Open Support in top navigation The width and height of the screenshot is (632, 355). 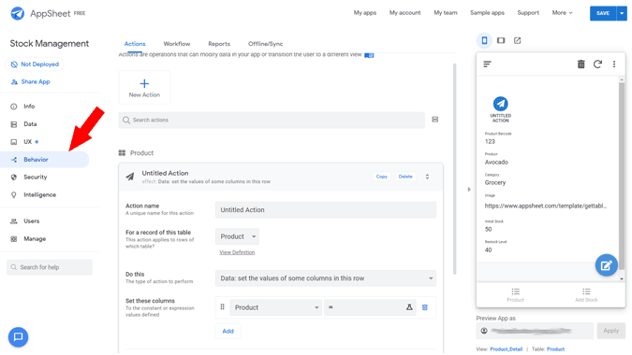(528, 13)
